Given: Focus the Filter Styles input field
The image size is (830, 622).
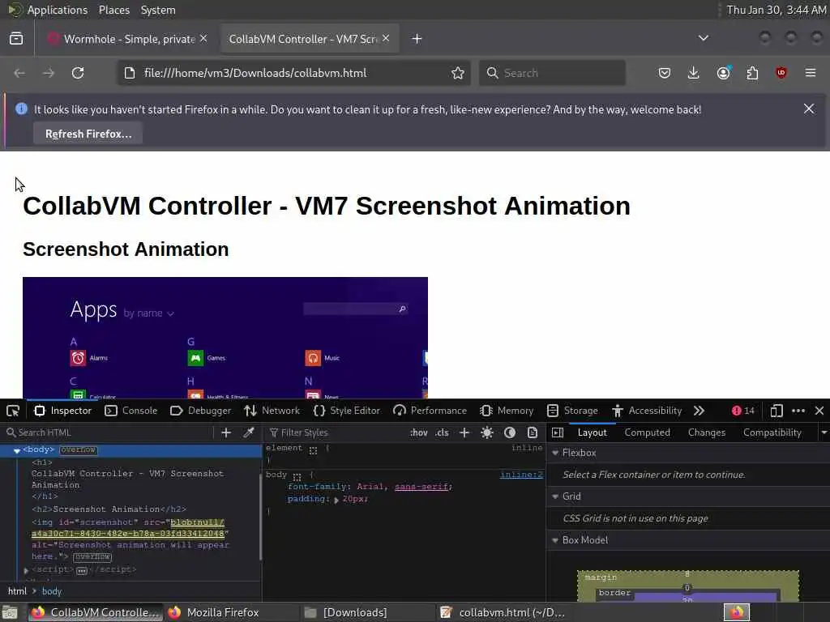Looking at the screenshot, I should (335, 432).
